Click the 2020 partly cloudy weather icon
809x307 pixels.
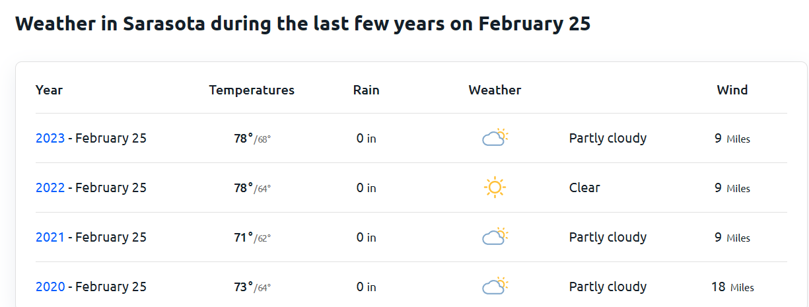495,287
